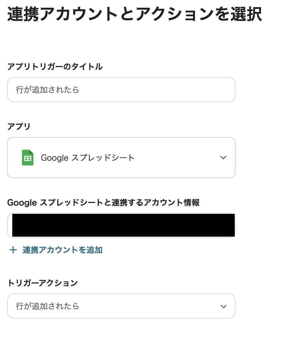Click the Google スプレッドシートと連携するアカウント情報 label

pyautogui.click(x=103, y=203)
